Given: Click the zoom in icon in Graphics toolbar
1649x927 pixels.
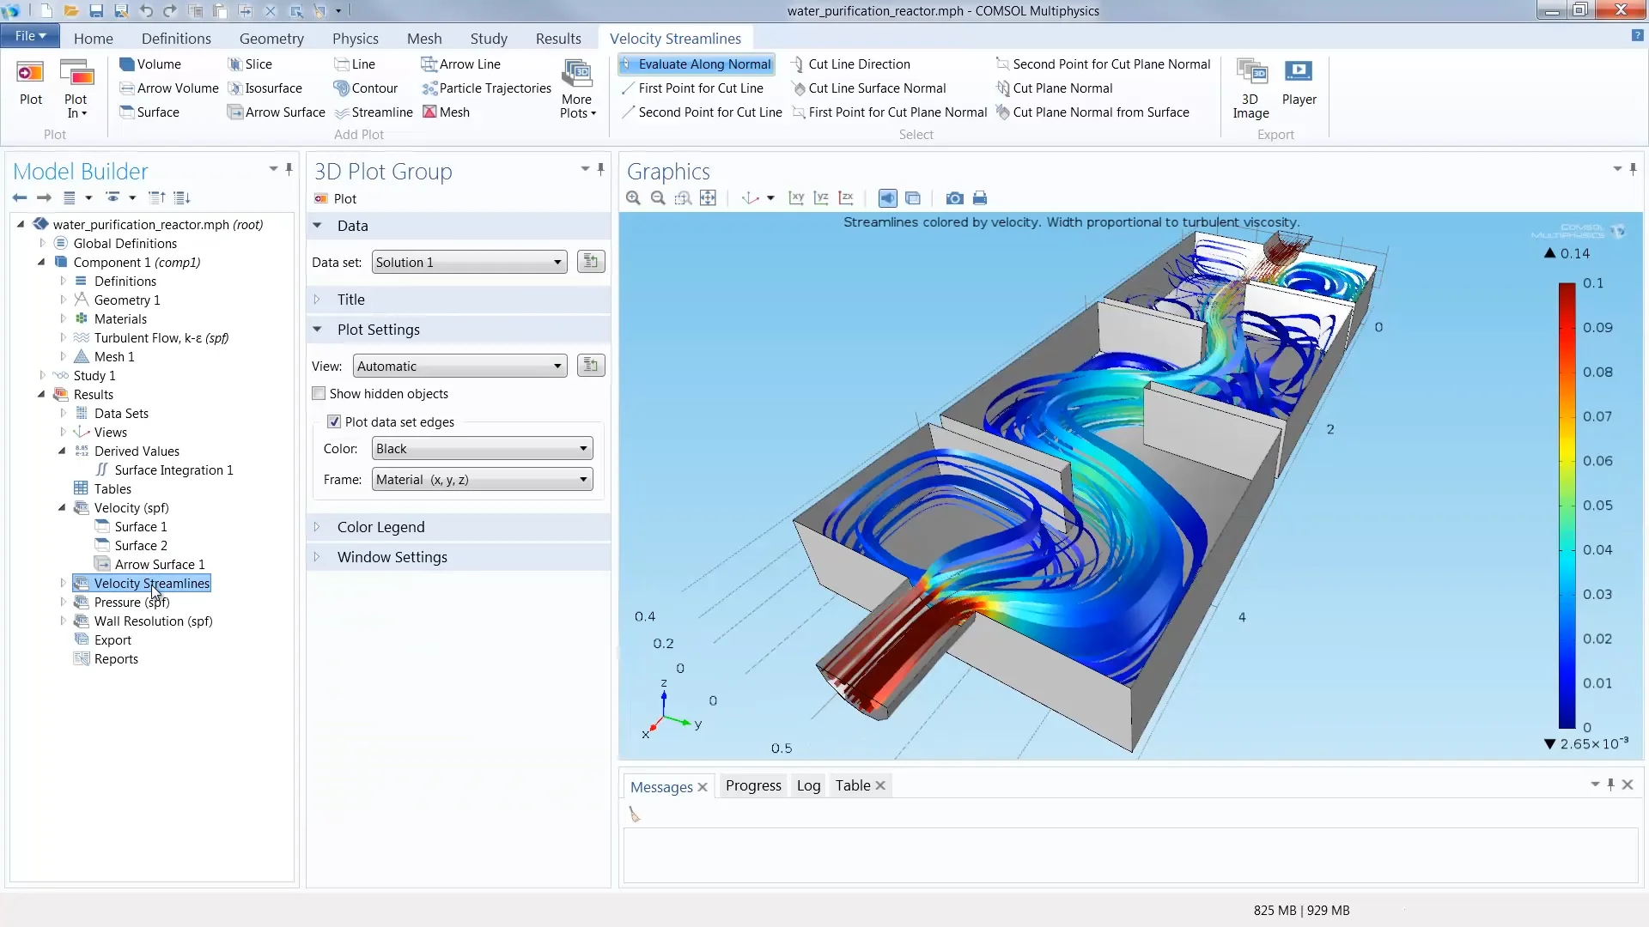Looking at the screenshot, I should click(634, 198).
